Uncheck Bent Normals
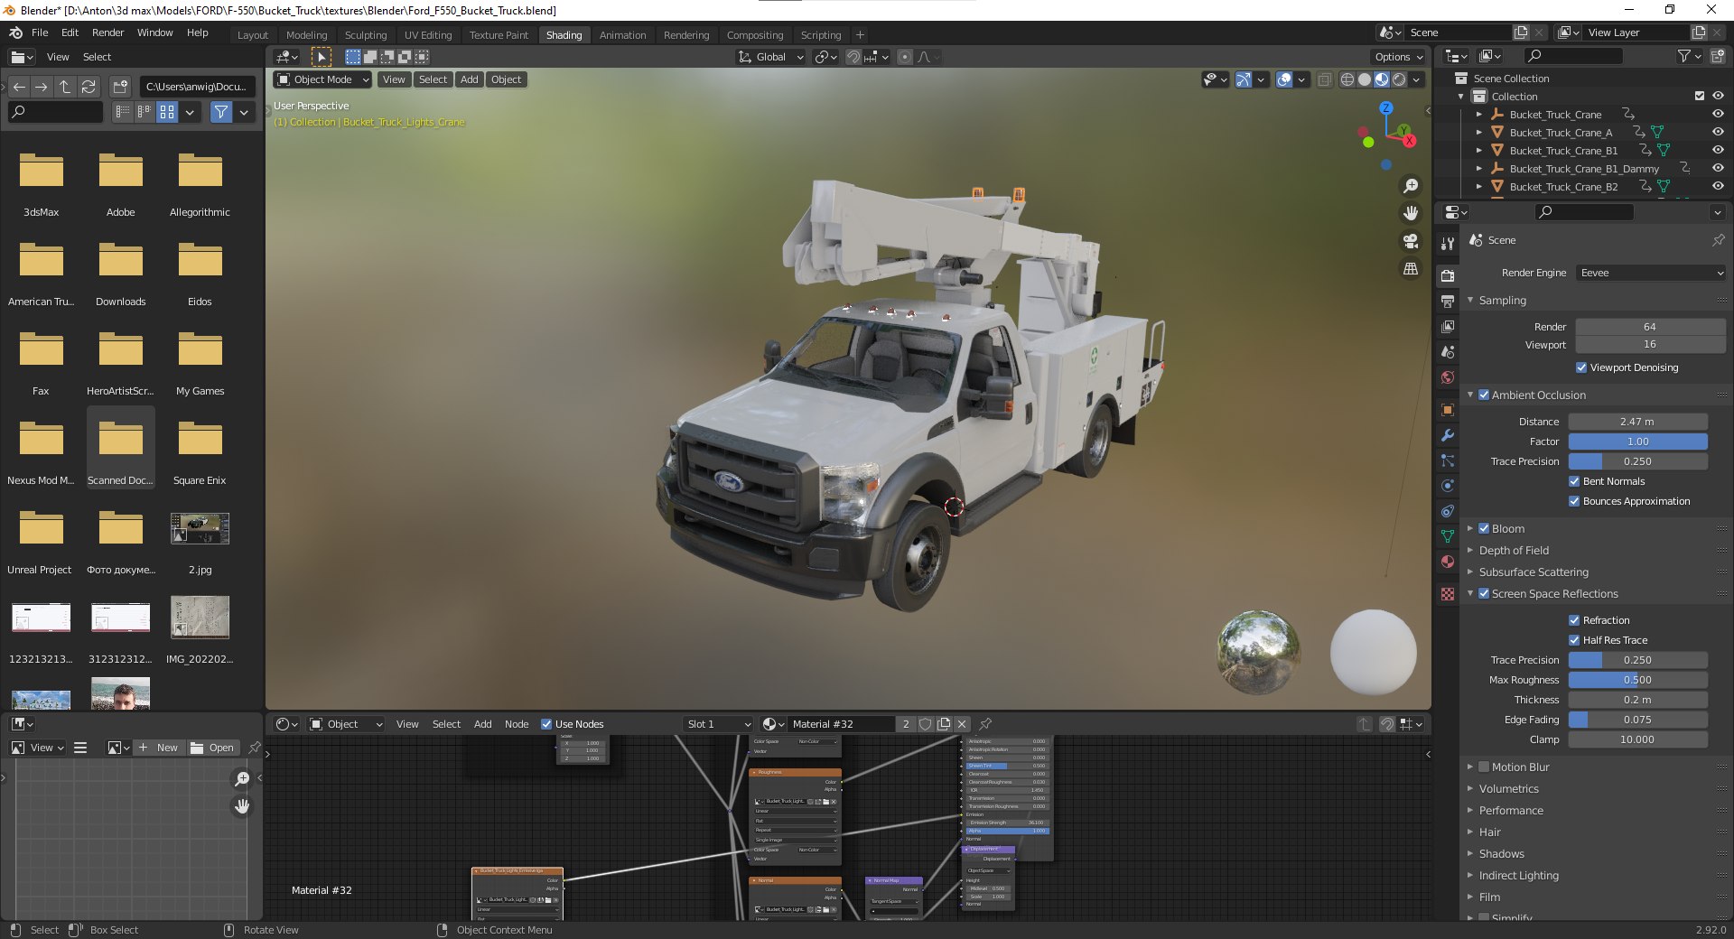 pyautogui.click(x=1574, y=481)
